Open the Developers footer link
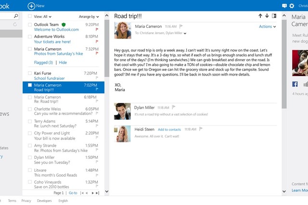308x205 pixels. coord(44,201)
